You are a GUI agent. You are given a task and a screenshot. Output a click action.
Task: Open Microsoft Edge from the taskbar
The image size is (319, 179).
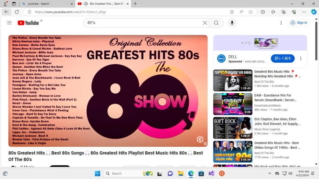(x=191, y=173)
